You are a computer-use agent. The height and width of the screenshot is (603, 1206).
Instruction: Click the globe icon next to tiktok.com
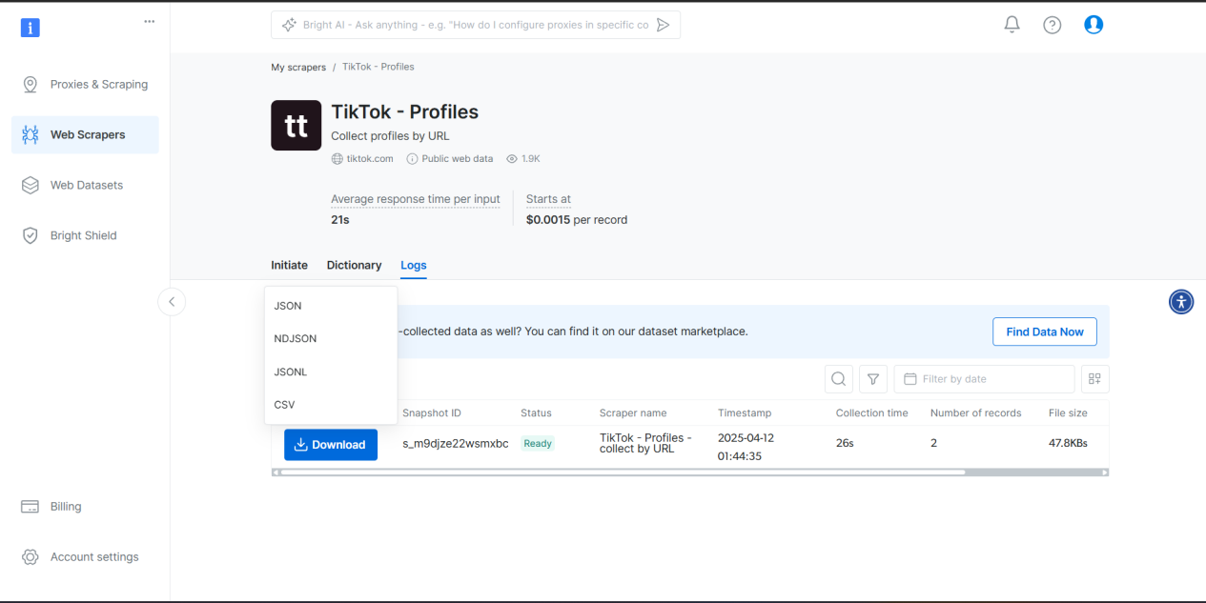[x=337, y=159]
